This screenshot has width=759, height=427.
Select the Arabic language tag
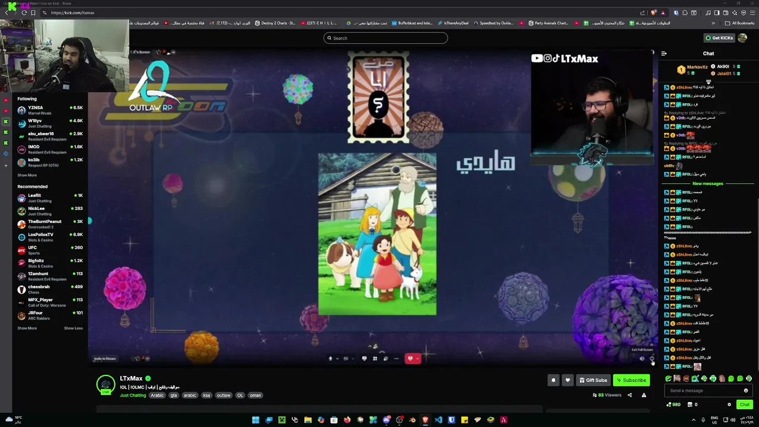[157, 395]
